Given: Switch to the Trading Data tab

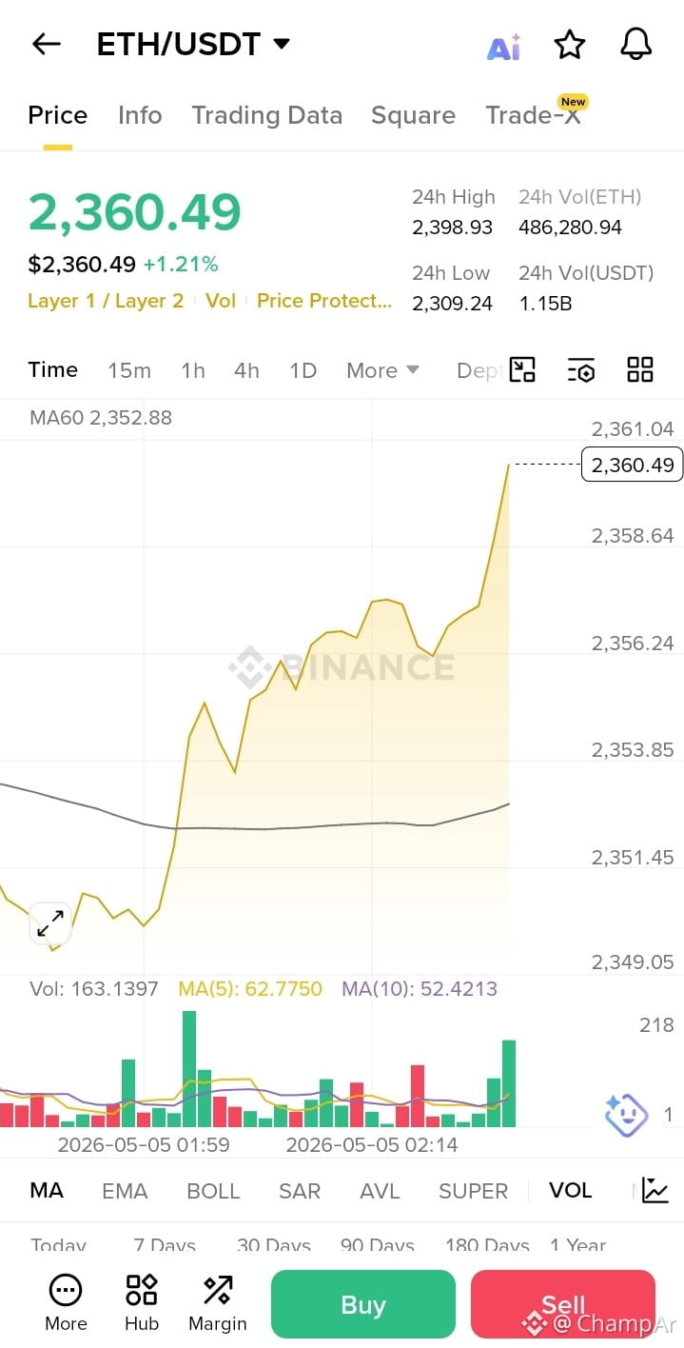Looking at the screenshot, I should click(266, 115).
